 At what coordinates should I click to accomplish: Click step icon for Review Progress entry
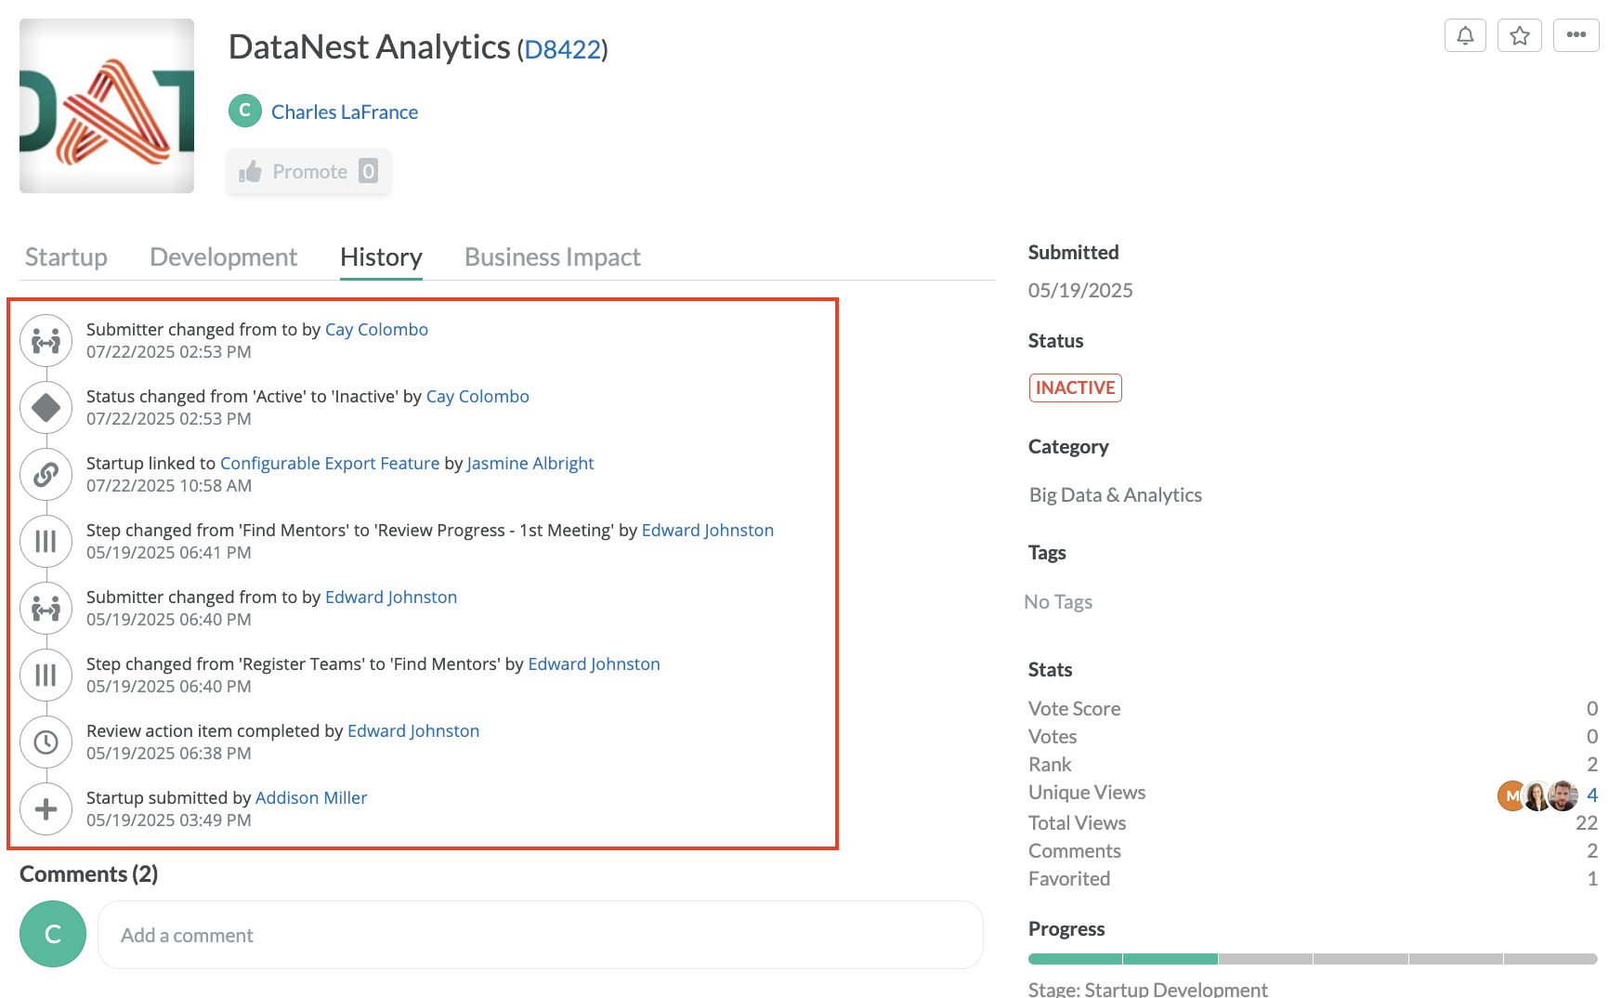click(46, 542)
